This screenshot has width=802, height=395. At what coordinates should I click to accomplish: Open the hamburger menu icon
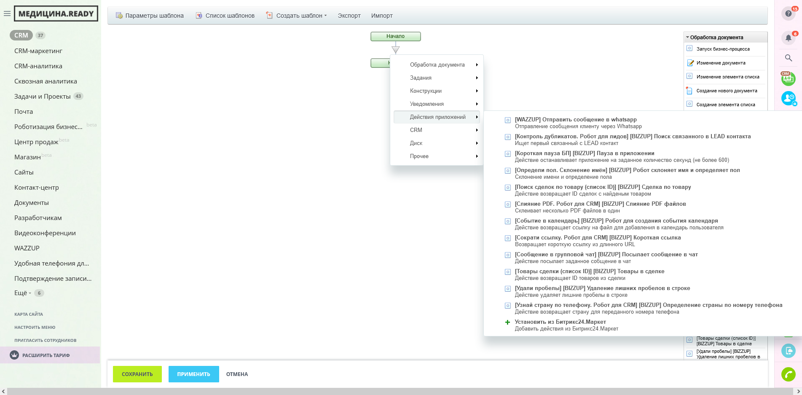(7, 13)
